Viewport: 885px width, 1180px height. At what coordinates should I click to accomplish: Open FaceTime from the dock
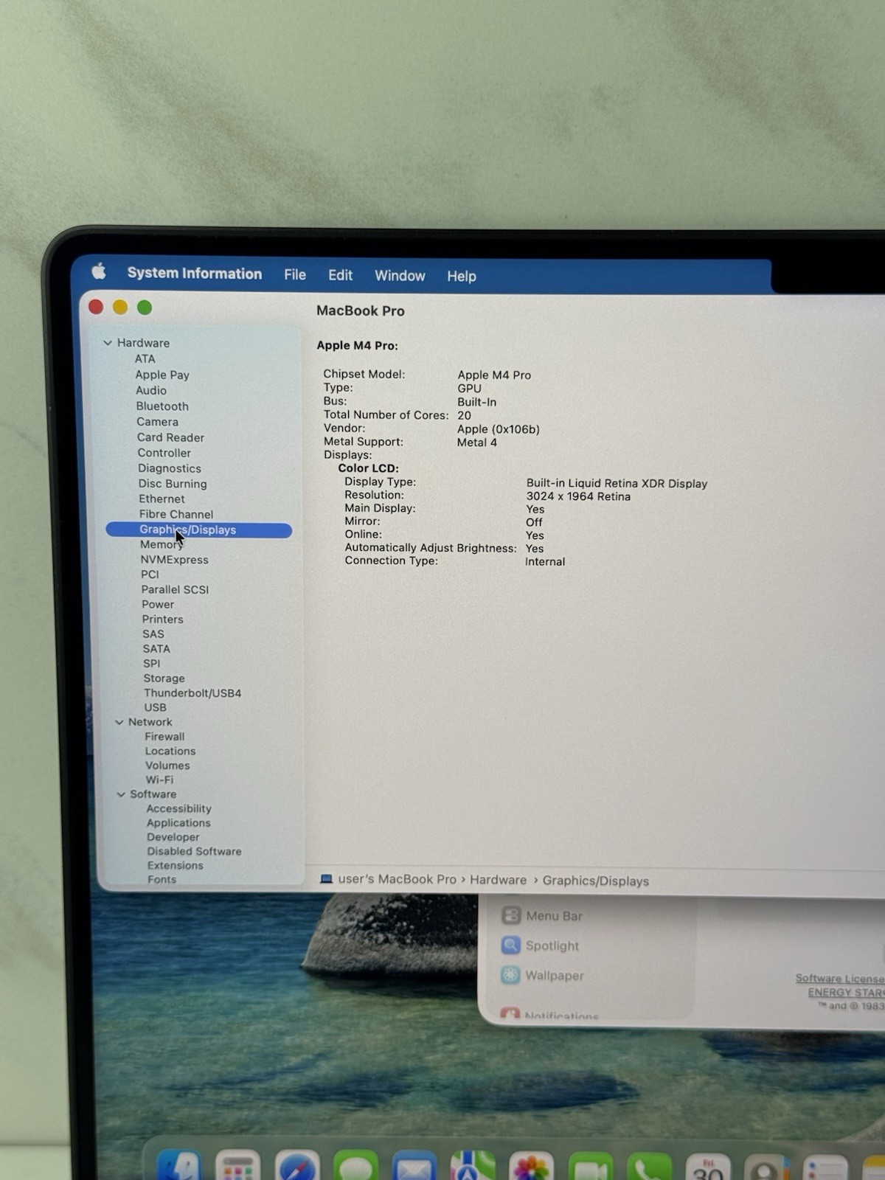point(590,1165)
